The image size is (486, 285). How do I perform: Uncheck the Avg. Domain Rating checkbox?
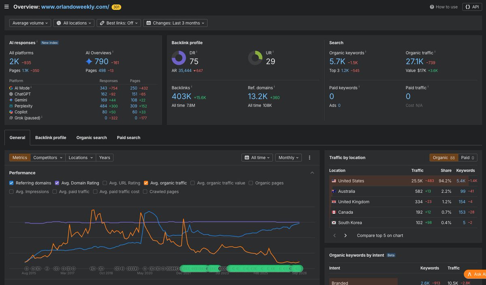pos(57,183)
